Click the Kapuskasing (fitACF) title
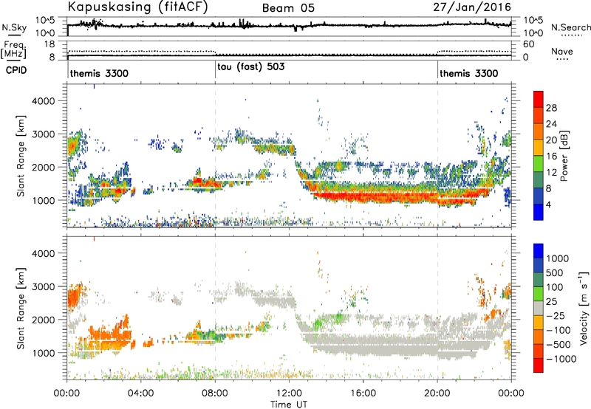The height and width of the screenshot is (409, 591). pyautogui.click(x=137, y=7)
